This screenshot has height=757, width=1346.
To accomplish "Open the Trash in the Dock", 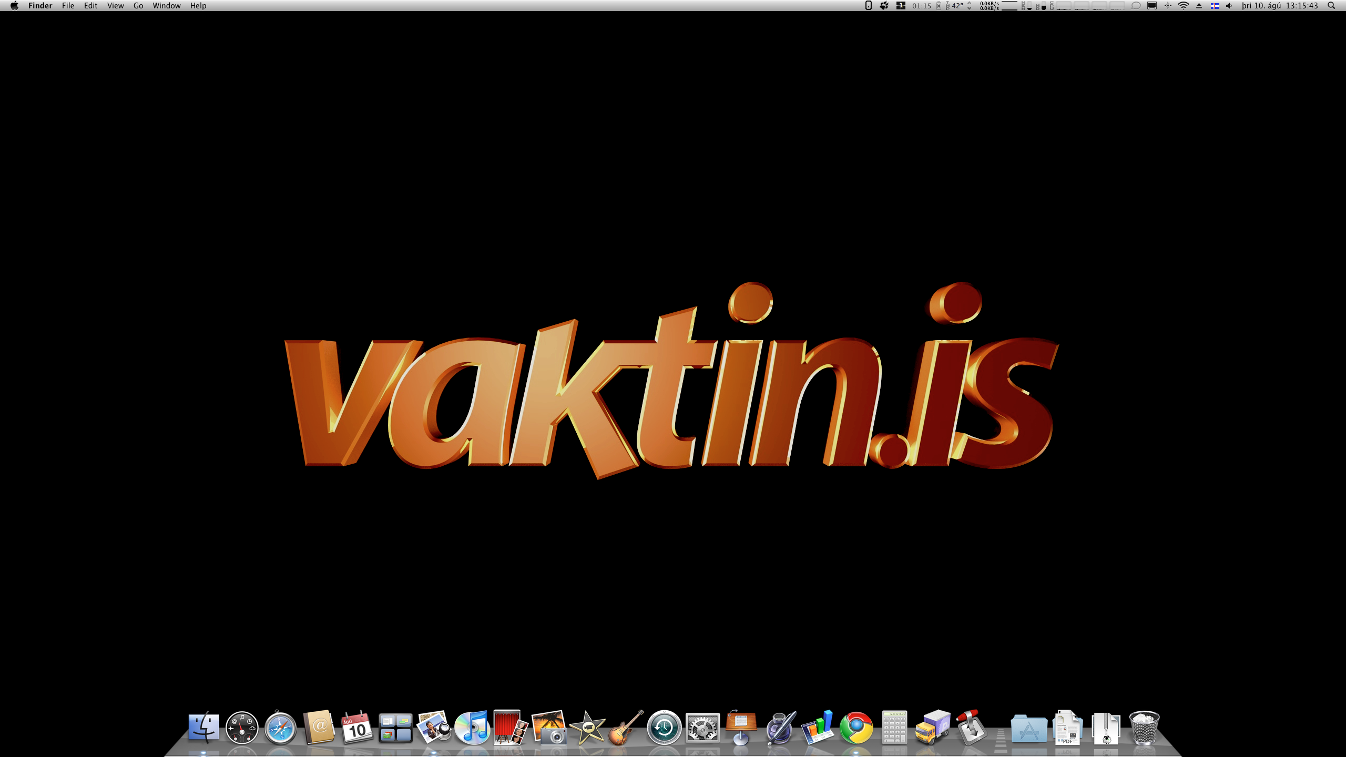I will [x=1145, y=728].
